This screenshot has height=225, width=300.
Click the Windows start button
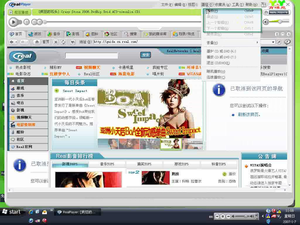pos(11,212)
